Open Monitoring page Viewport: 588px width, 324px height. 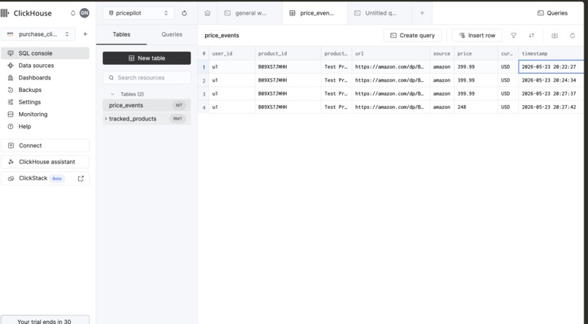coord(45,114)
